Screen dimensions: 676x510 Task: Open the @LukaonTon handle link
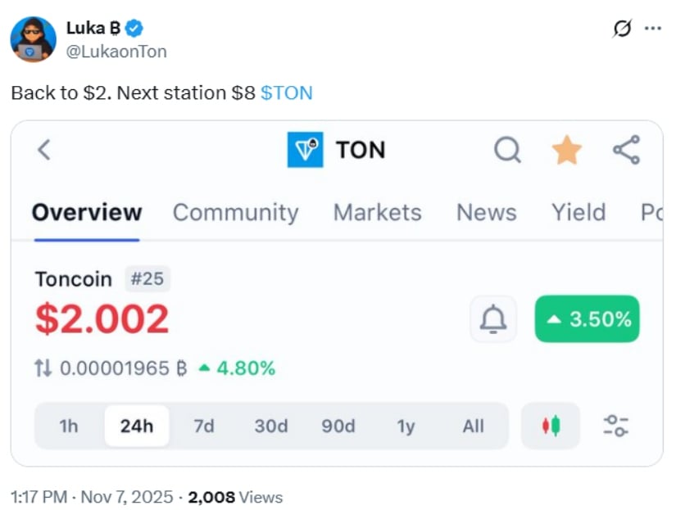point(116,51)
